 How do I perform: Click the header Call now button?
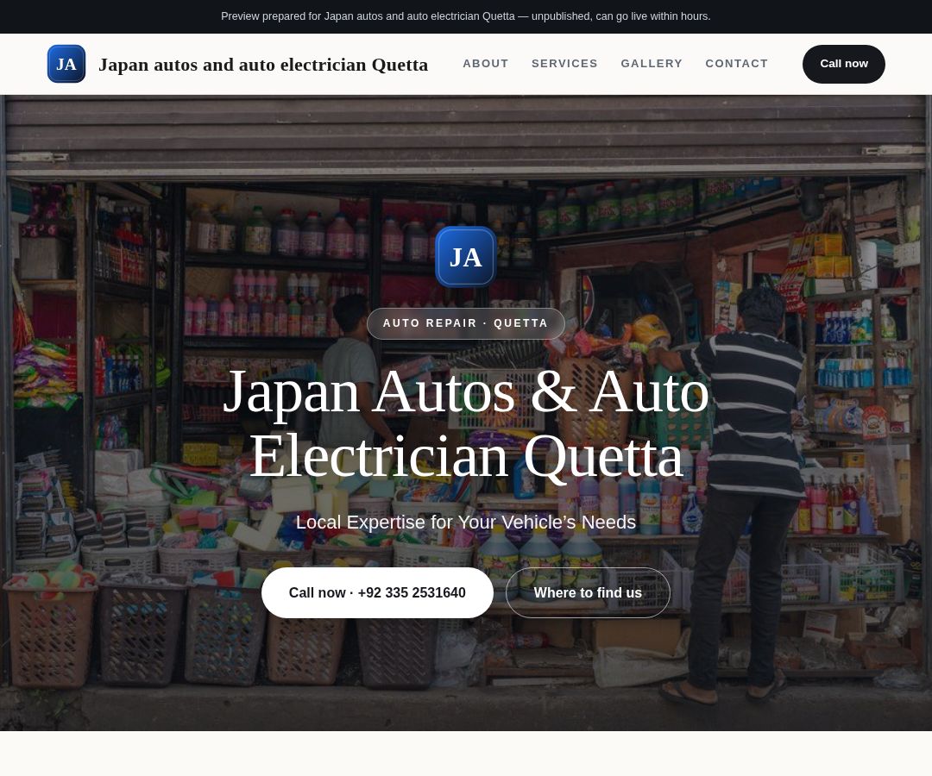pos(843,64)
